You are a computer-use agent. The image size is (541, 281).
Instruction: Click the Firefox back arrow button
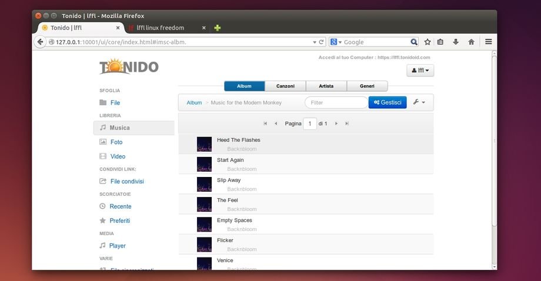tap(40, 42)
